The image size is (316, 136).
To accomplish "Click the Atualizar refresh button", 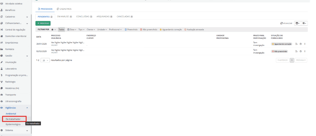I will click(286, 23).
